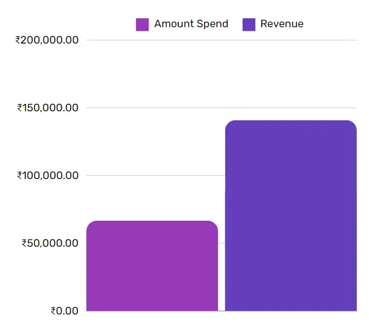Click the ₹0.00 axis label
Viewport: 378px width, 332px height.
pos(64,311)
